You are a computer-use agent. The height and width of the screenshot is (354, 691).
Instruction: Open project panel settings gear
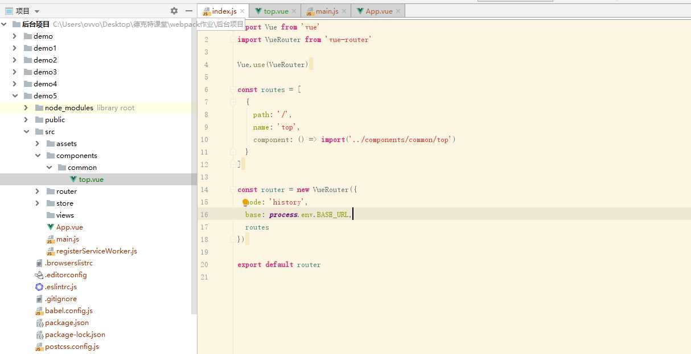click(x=174, y=11)
